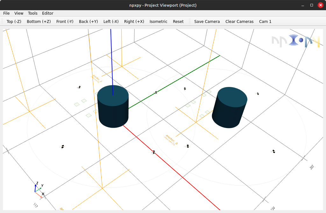Click the anchor_0 label in viewport
This screenshot has width=326, height=213.
171,139
